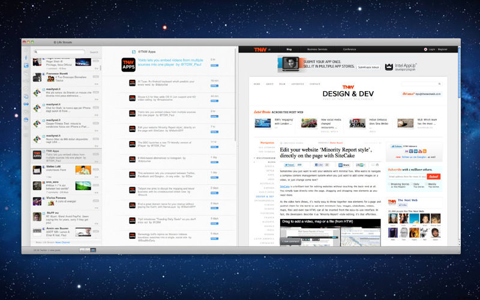
Task: Open the MLB baseball story thumbnail
Action: (406, 124)
